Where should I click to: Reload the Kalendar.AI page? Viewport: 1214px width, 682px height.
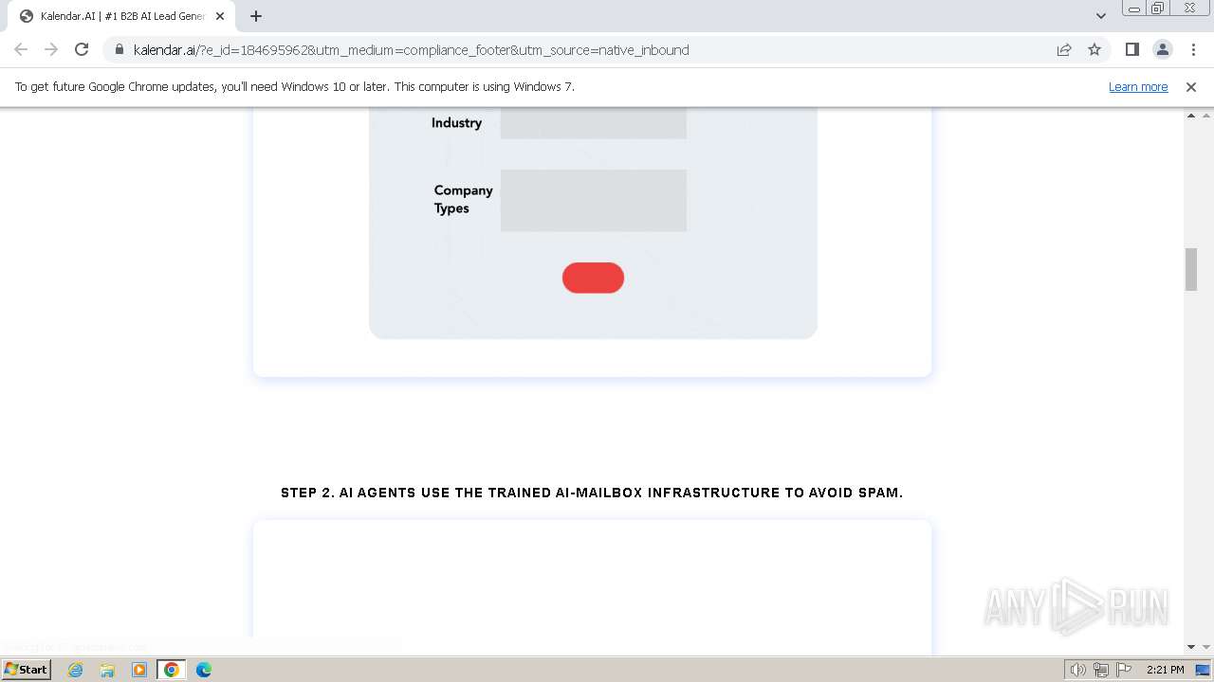pyautogui.click(x=82, y=49)
